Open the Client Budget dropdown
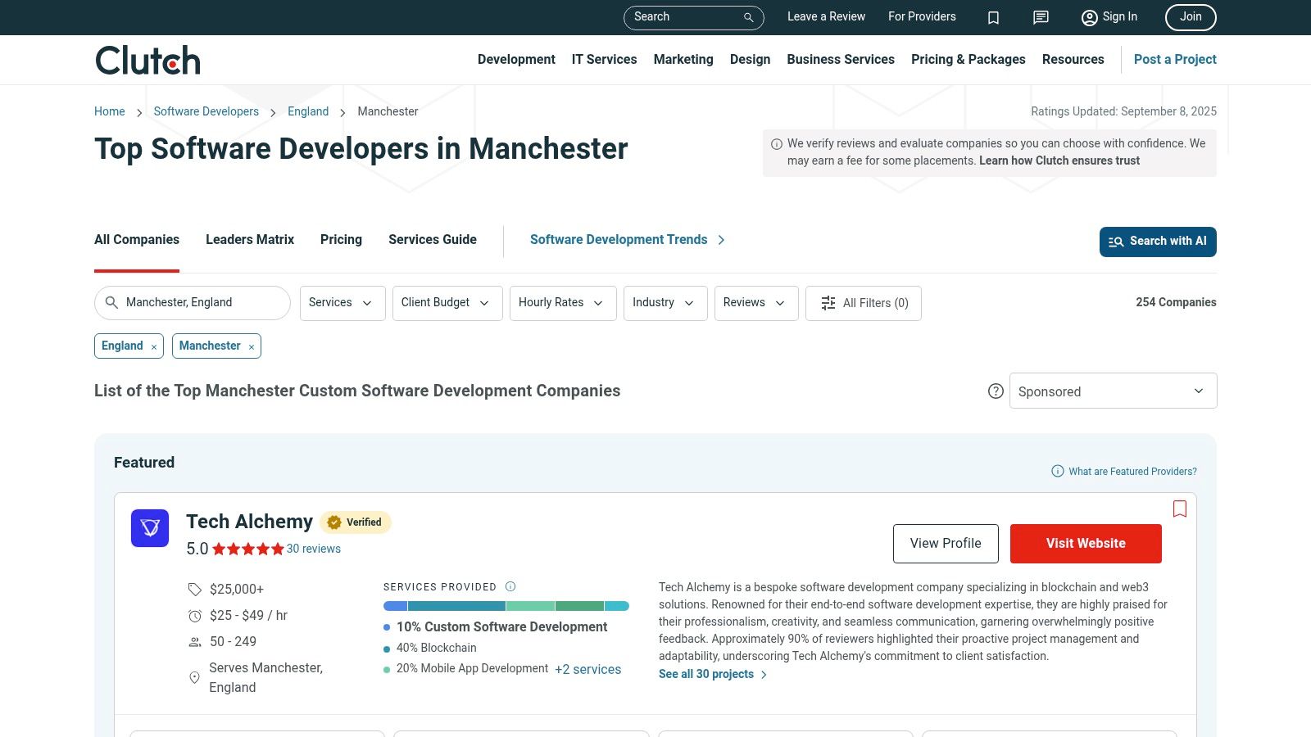Image resolution: width=1311 pixels, height=737 pixels. point(447,303)
